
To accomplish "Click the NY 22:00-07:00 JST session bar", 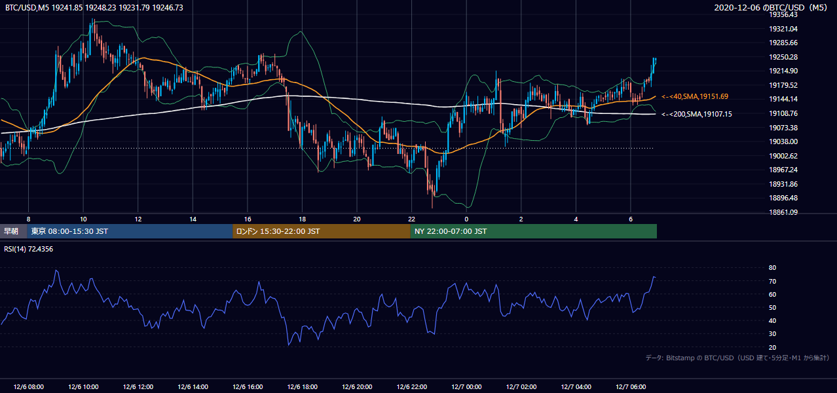I will [x=533, y=231].
